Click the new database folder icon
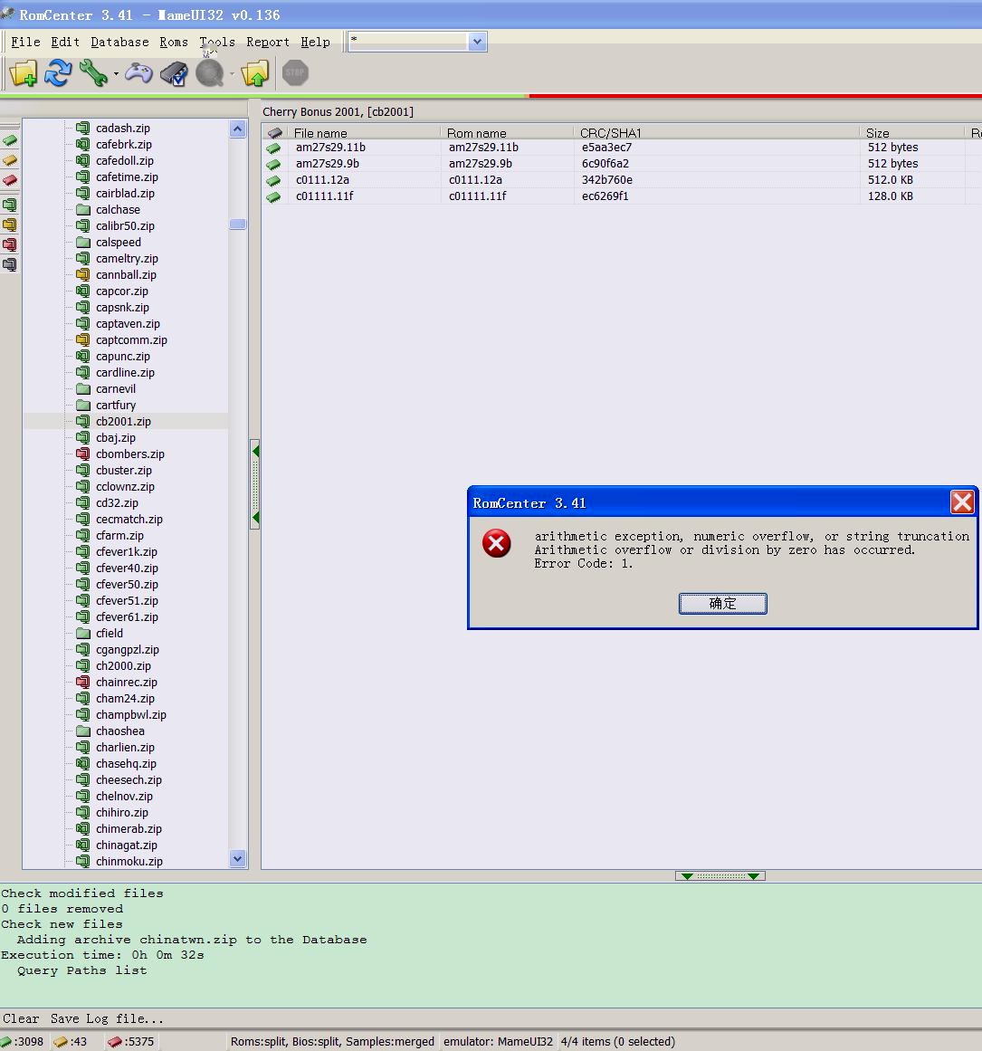 (24, 73)
